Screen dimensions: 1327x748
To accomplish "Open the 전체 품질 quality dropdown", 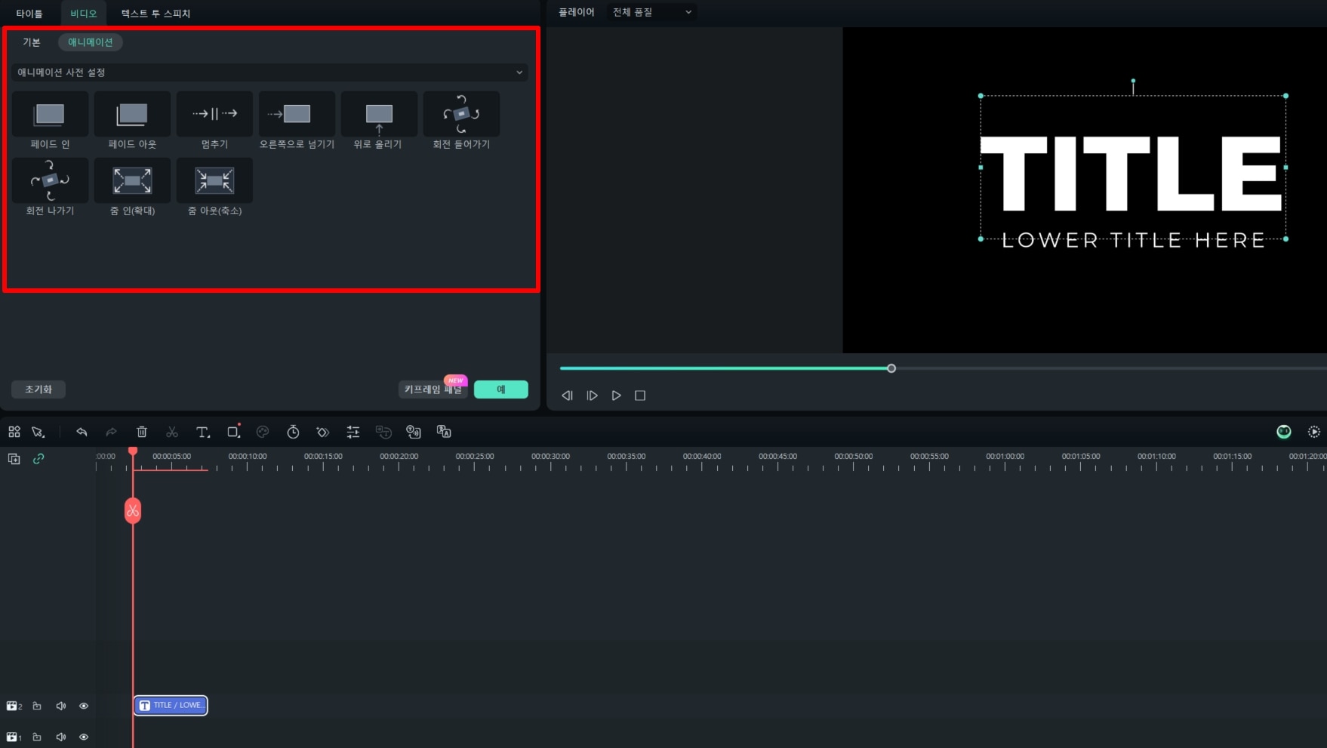I will (651, 12).
